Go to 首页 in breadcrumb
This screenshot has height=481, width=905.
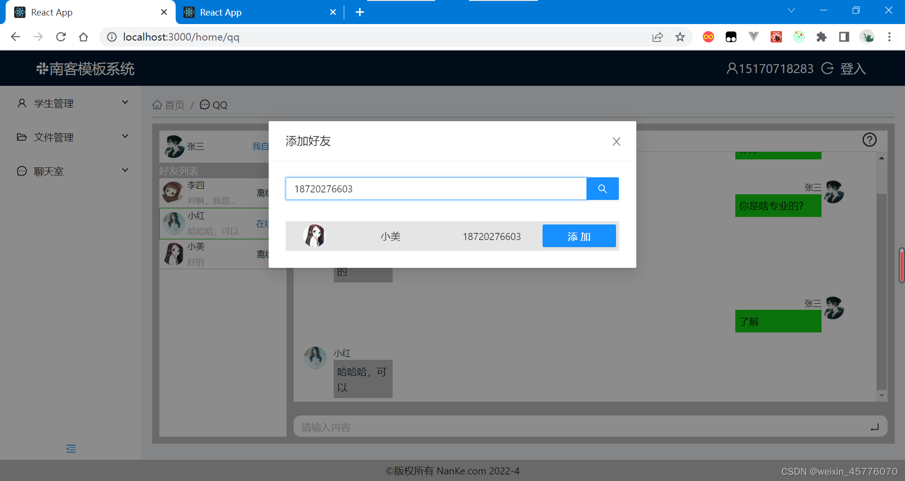(x=168, y=105)
